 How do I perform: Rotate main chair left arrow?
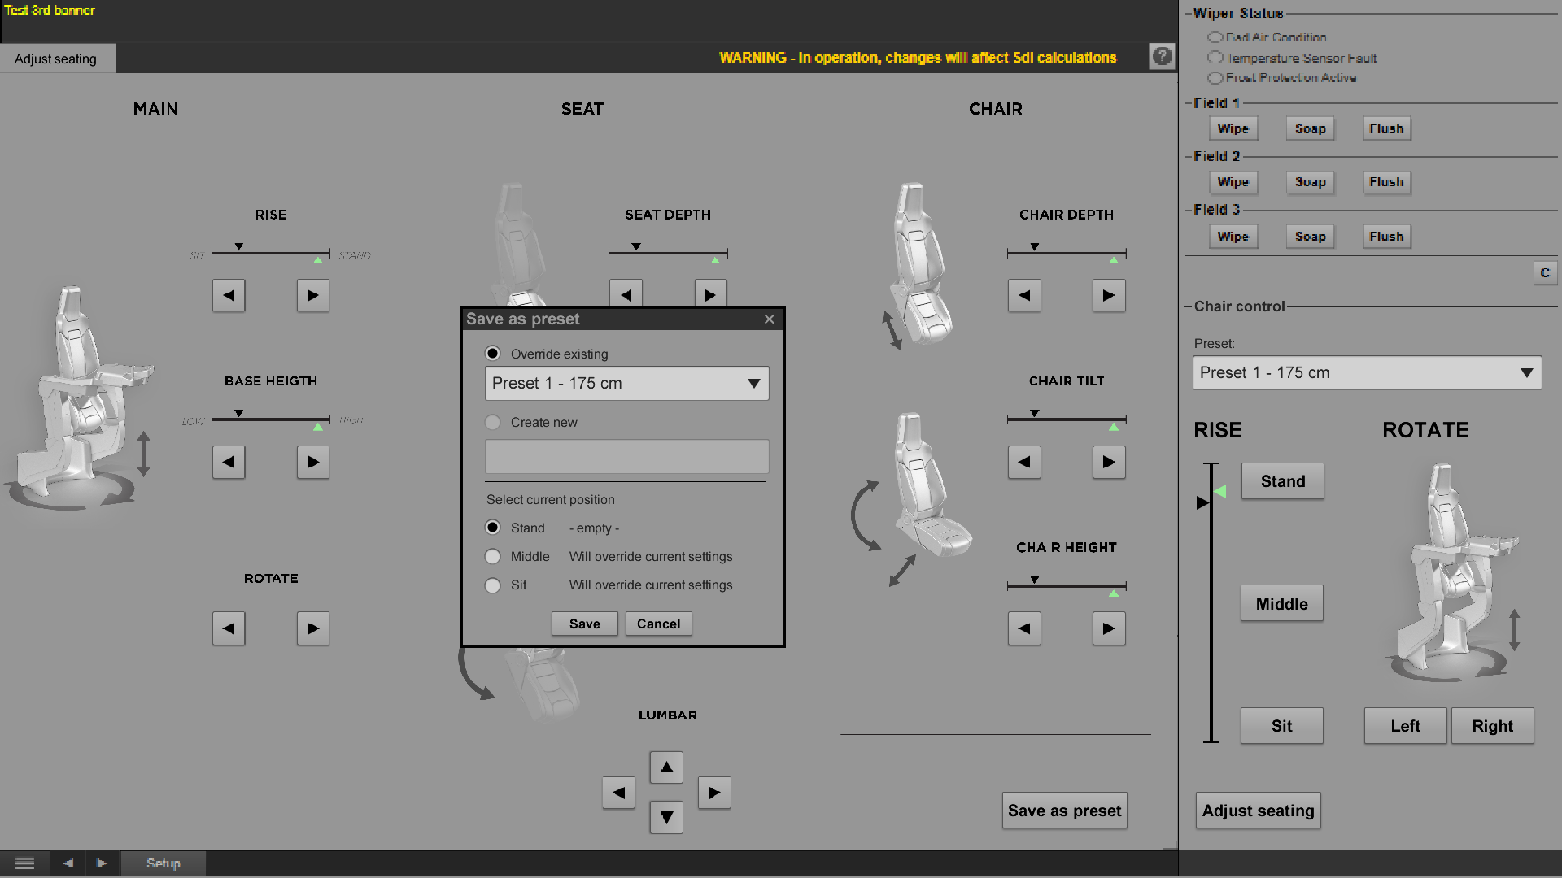pyautogui.click(x=229, y=628)
